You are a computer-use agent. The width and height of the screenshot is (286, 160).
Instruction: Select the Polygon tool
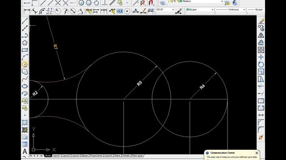(25, 43)
